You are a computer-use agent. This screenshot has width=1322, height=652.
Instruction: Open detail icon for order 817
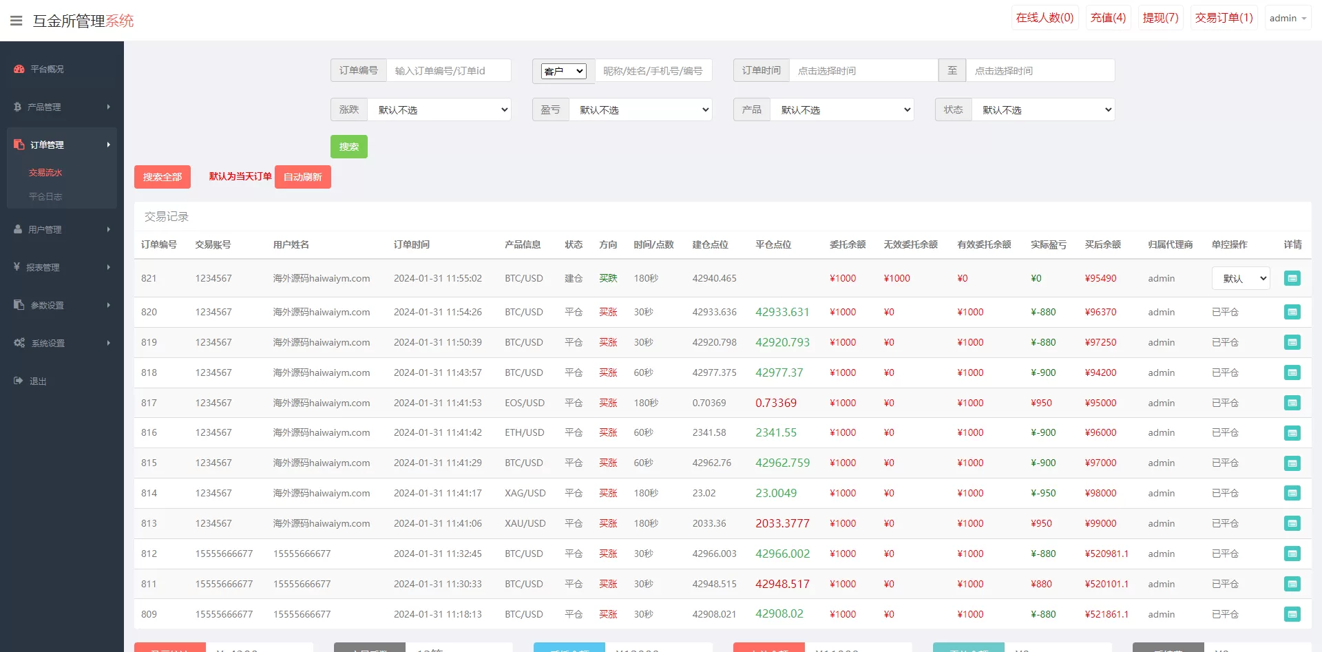pyautogui.click(x=1292, y=403)
